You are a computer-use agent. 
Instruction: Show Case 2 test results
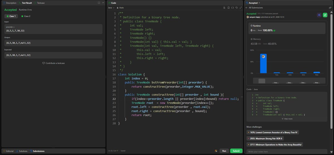(26, 16)
